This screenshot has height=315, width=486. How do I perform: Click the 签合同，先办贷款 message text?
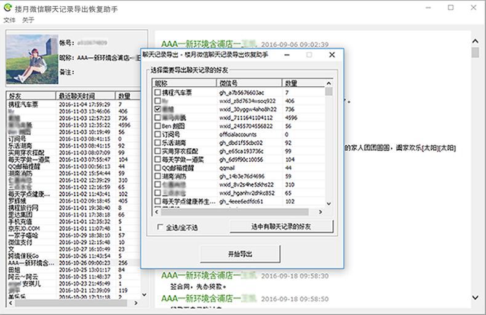point(198,287)
